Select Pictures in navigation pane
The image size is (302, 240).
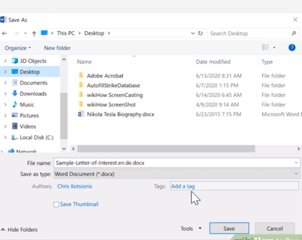[29, 115]
